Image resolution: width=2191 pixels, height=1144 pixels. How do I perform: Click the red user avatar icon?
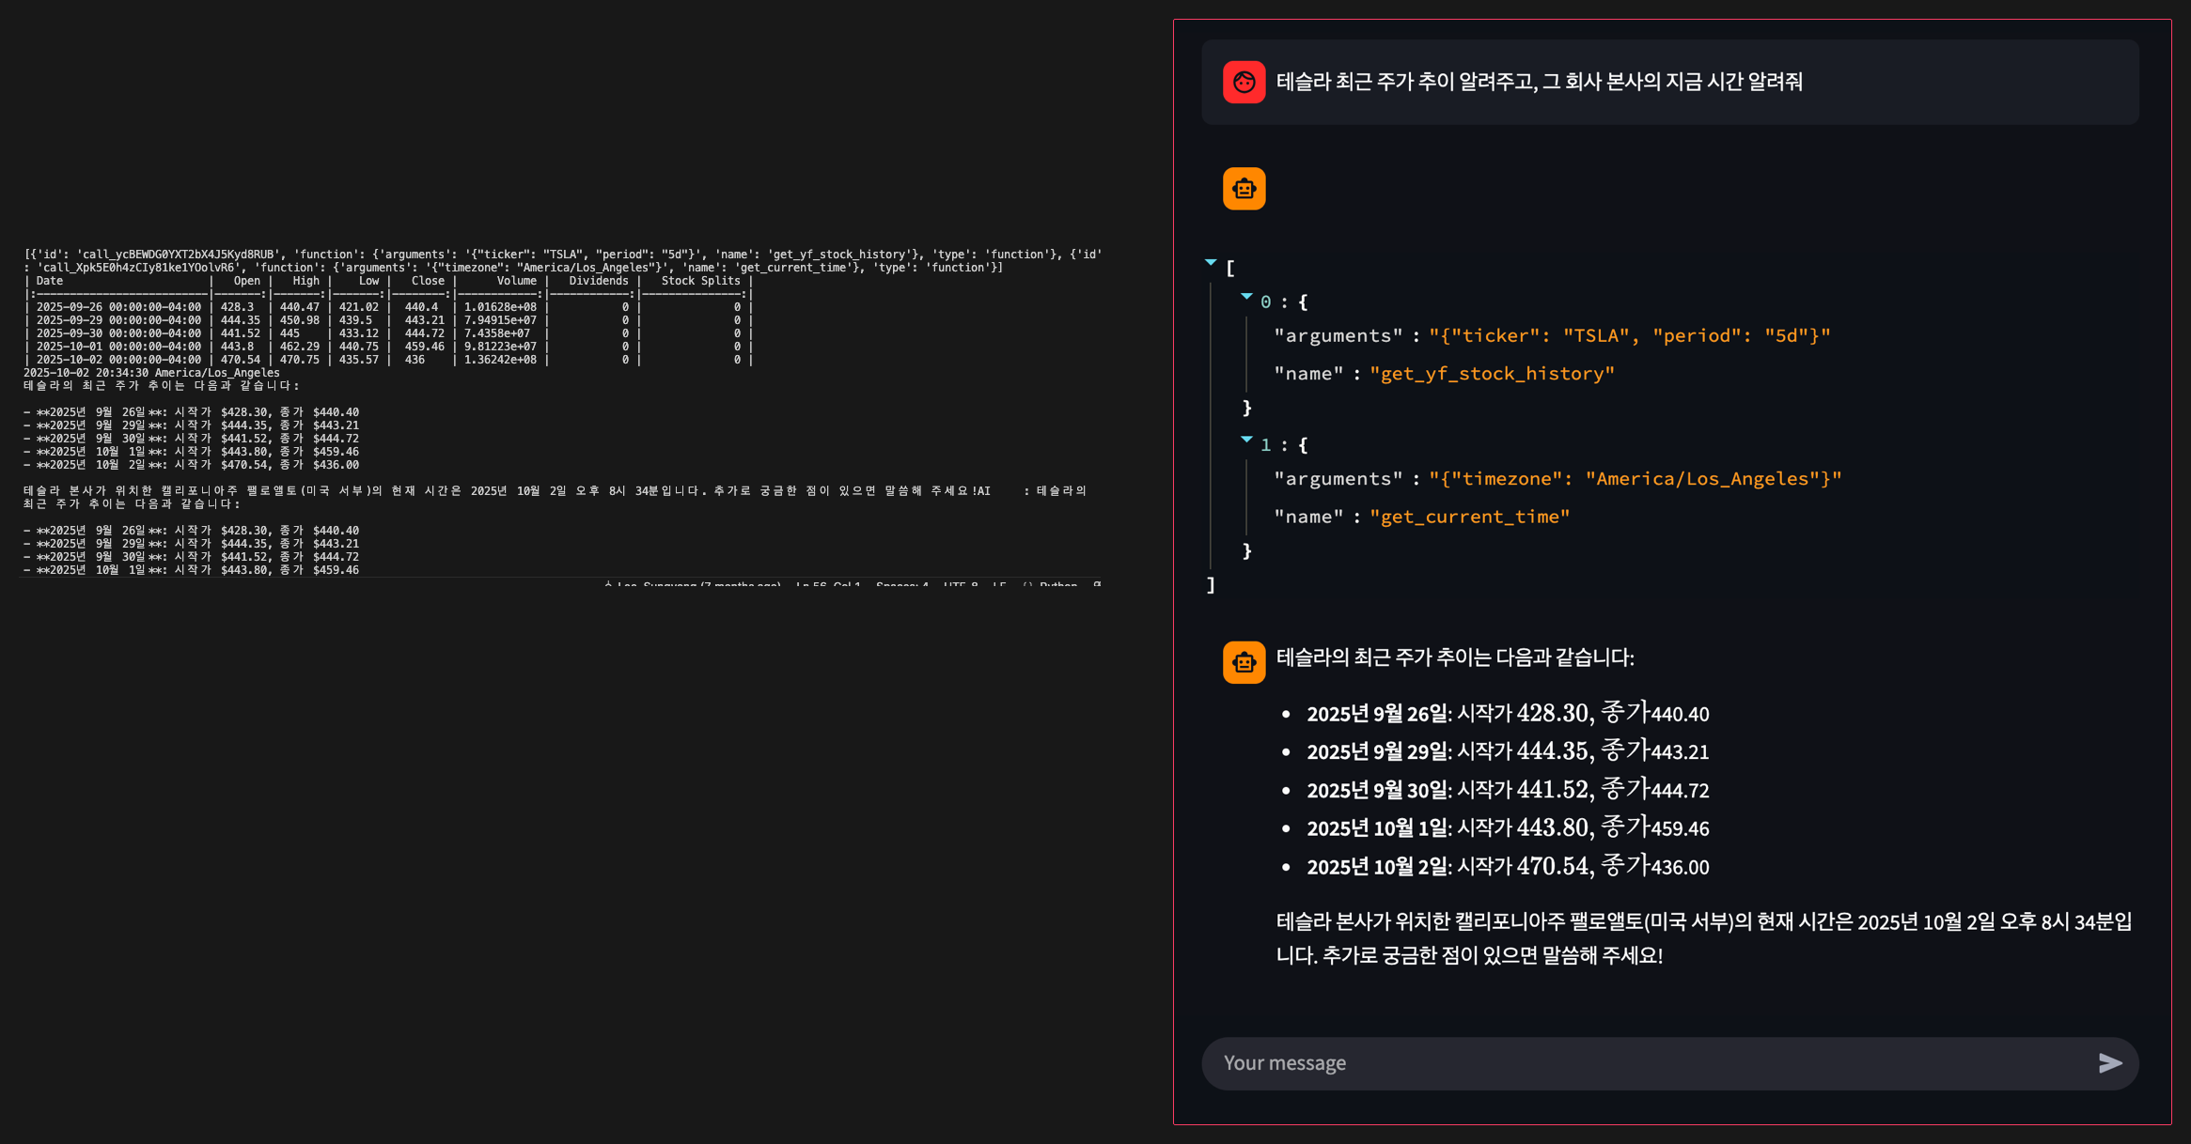pyautogui.click(x=1244, y=82)
